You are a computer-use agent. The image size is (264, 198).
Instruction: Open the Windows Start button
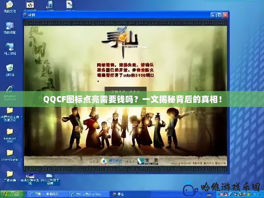point(12,194)
